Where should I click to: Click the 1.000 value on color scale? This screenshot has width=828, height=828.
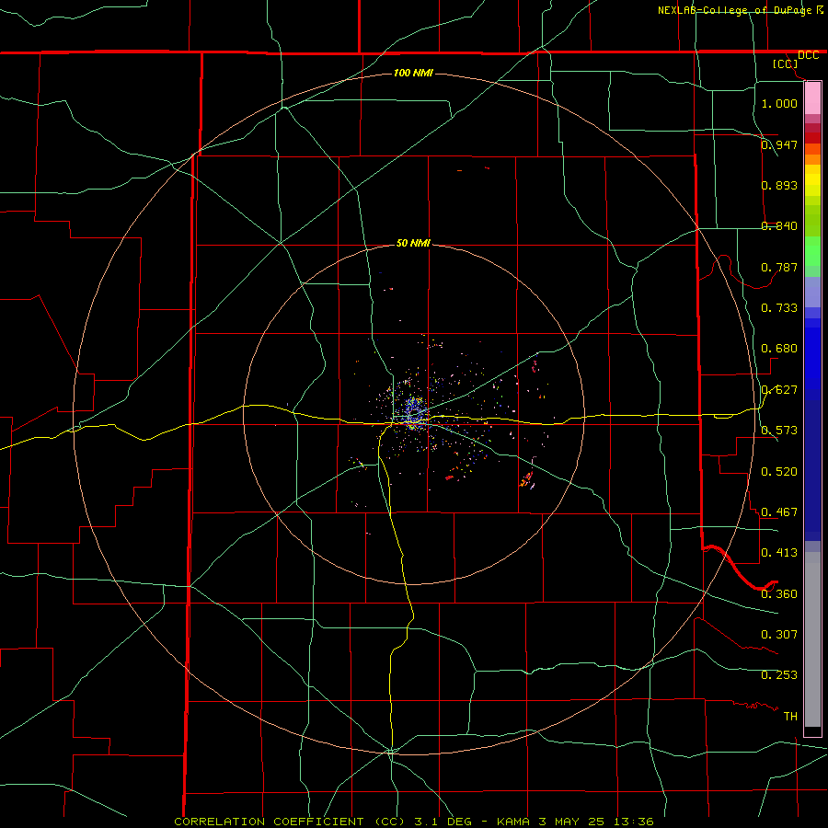[x=779, y=103]
